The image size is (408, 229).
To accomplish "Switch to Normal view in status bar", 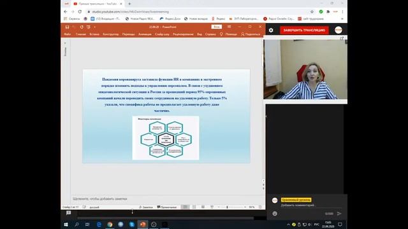I will tap(186, 207).
